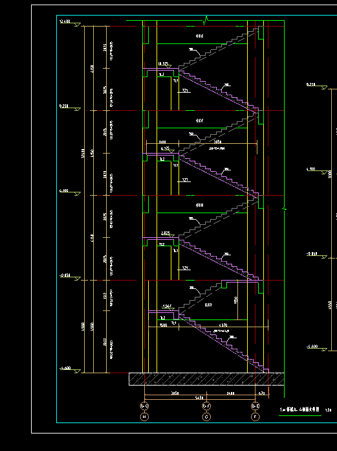Click the 3650 flight dimension near 6.175
This screenshot has width=337, height=451.
[217, 141]
